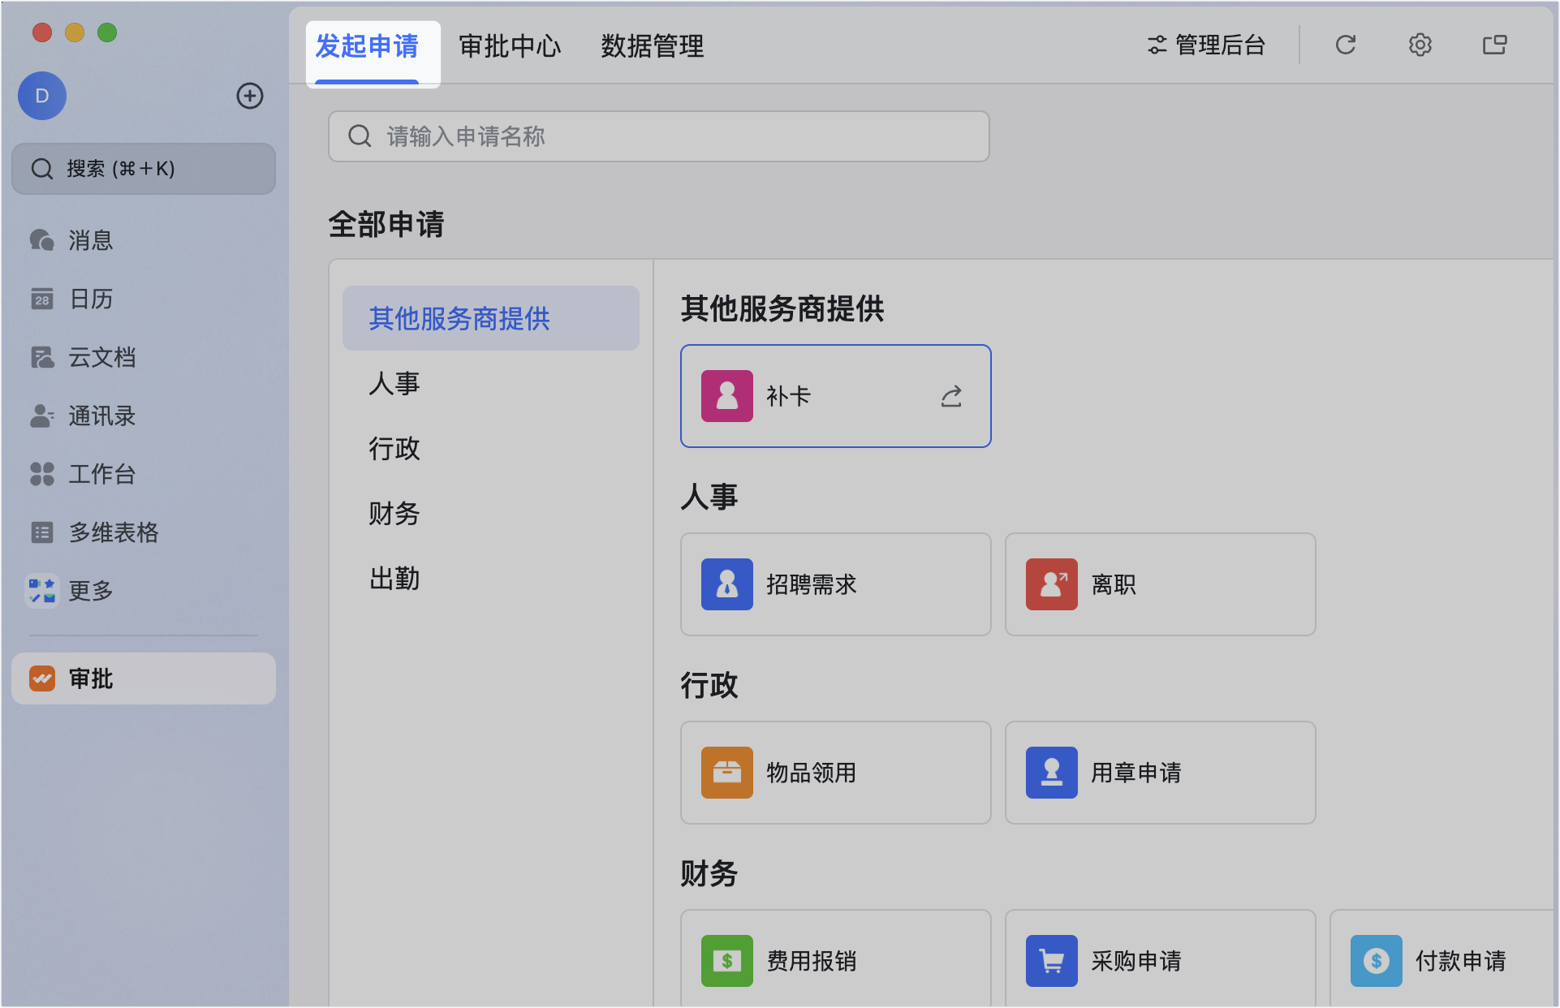Image resolution: width=1560 pixels, height=1008 pixels.
Task: Open 消息 messages in sidebar
Action: click(x=89, y=240)
